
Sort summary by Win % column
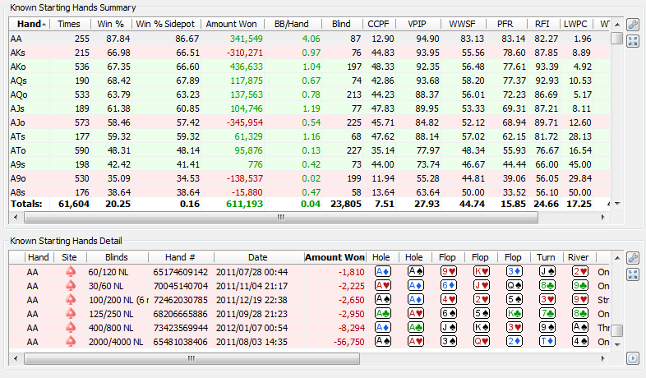(x=110, y=25)
